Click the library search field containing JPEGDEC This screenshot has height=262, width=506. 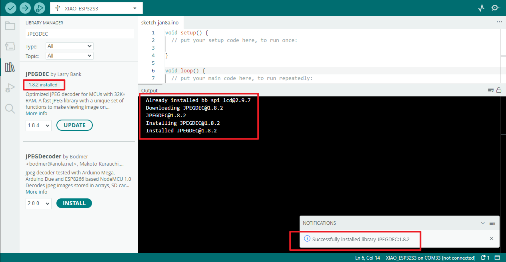[79, 34]
